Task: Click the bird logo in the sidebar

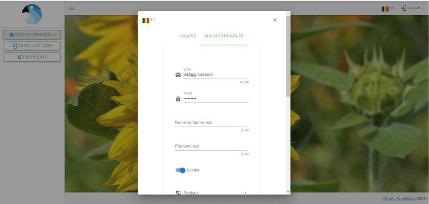Action: tap(32, 14)
